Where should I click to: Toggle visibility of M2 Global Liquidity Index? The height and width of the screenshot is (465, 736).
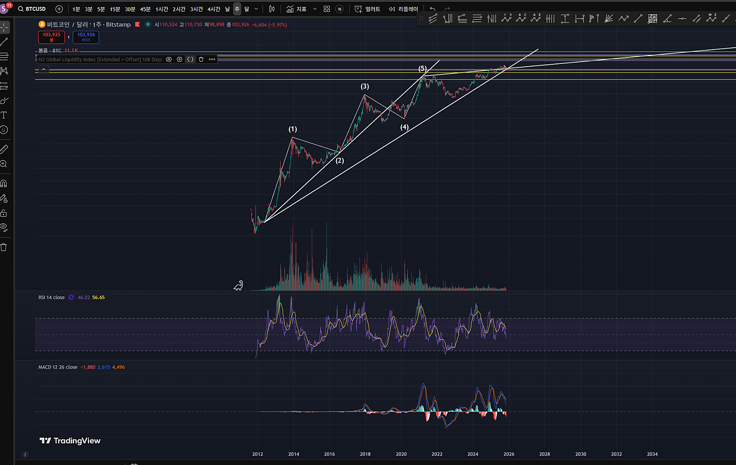pos(169,59)
